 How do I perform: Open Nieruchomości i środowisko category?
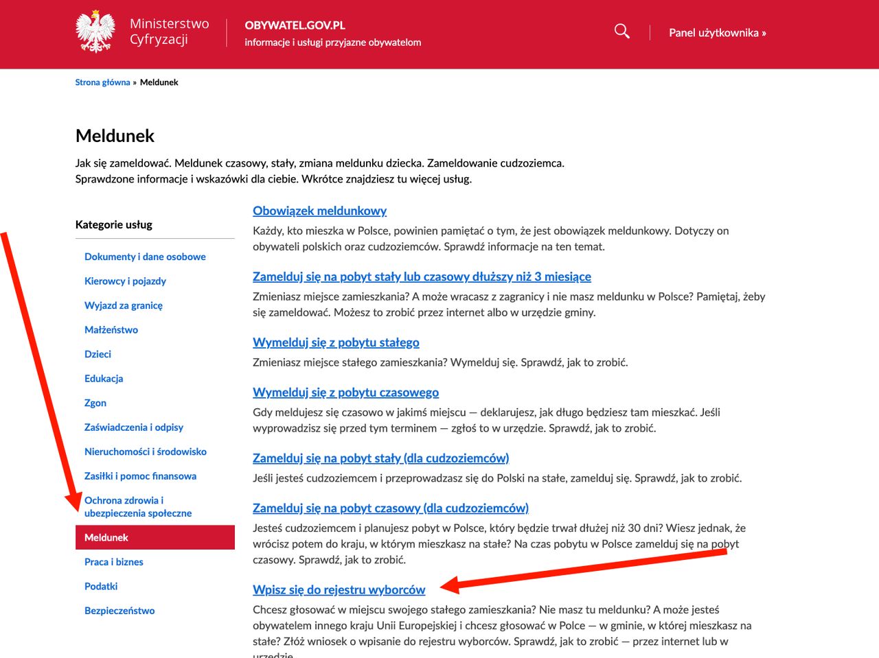point(146,451)
